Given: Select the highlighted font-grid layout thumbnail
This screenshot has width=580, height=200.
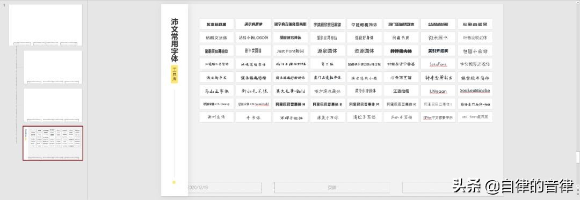Looking at the screenshot, I should [53, 143].
